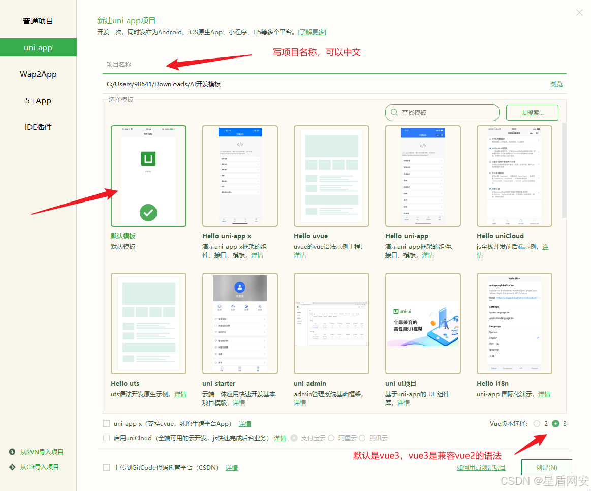The width and height of the screenshot is (591, 491).
Task: Switch to 5+App project type
Action: tap(38, 100)
